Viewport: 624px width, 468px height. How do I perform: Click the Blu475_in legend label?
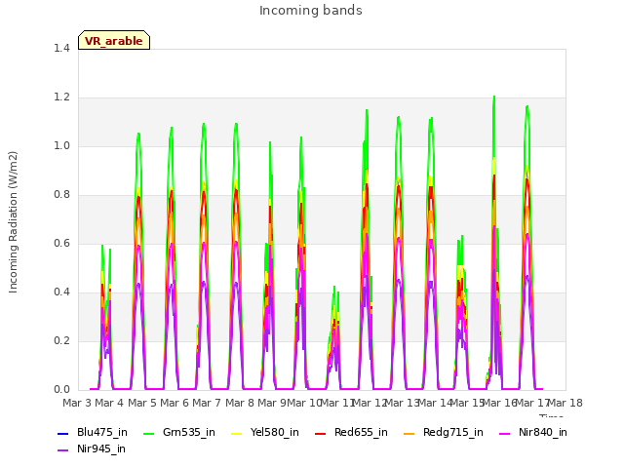(x=102, y=432)
